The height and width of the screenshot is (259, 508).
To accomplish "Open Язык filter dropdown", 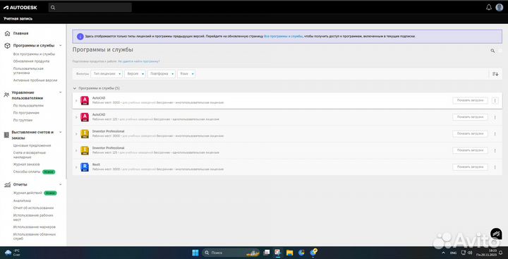I will (186, 74).
